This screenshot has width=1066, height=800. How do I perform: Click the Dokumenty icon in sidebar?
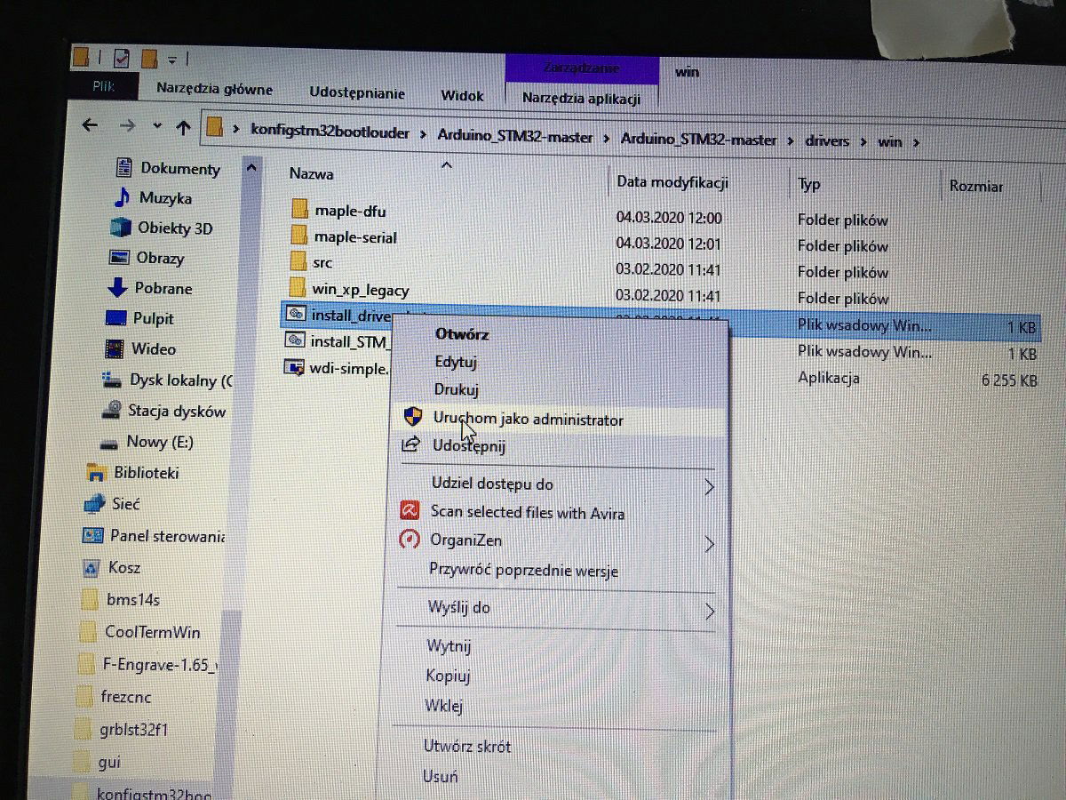124,167
